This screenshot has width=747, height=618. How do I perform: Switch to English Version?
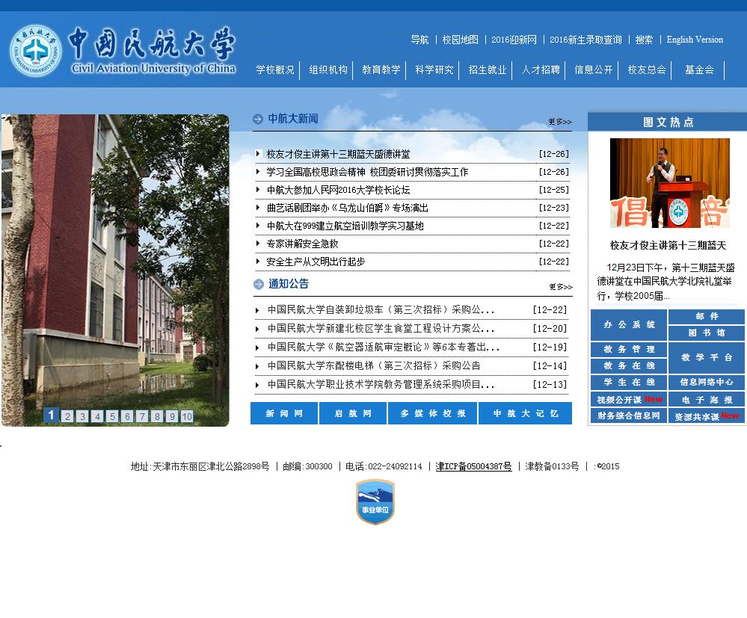coord(695,40)
